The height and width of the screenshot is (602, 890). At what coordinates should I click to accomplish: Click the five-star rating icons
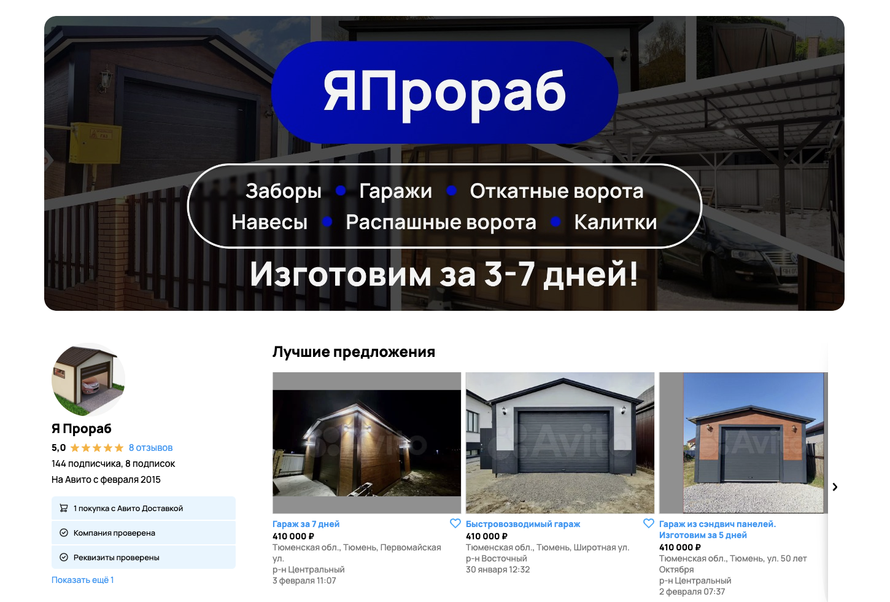pyautogui.click(x=97, y=448)
